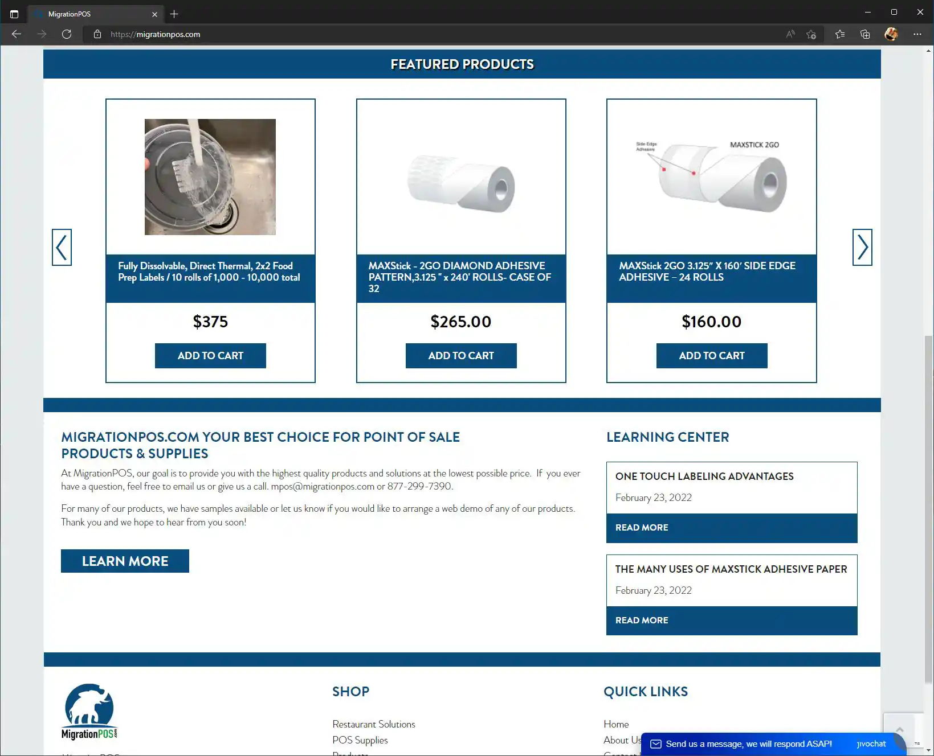Open MAXStick 2GO side edge image
The image size is (934, 756).
point(712,176)
